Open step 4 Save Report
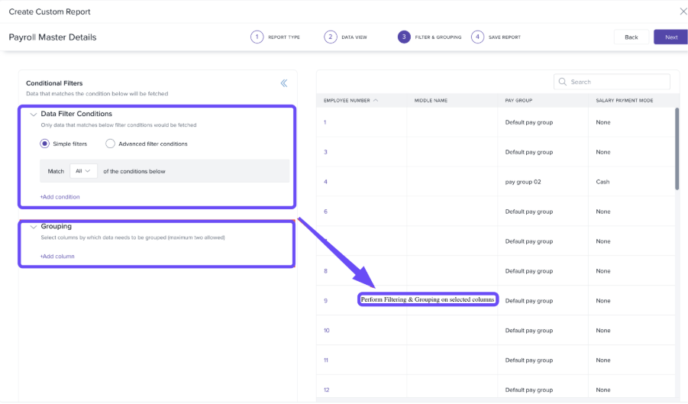Viewport: 688px width, 404px height. (477, 37)
